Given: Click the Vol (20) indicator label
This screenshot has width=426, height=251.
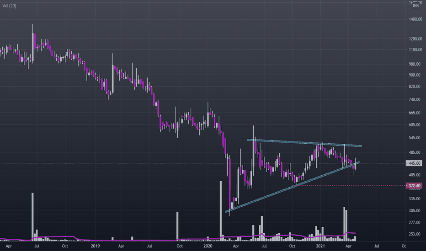Looking at the screenshot, I should (9, 5).
